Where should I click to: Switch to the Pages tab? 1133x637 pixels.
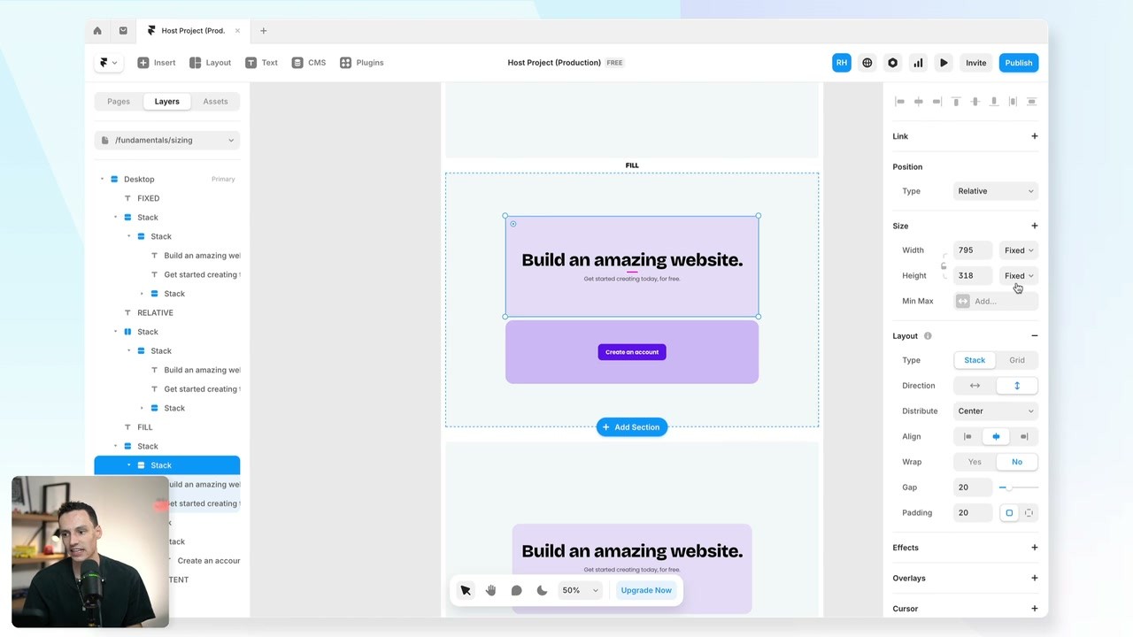pos(119,102)
